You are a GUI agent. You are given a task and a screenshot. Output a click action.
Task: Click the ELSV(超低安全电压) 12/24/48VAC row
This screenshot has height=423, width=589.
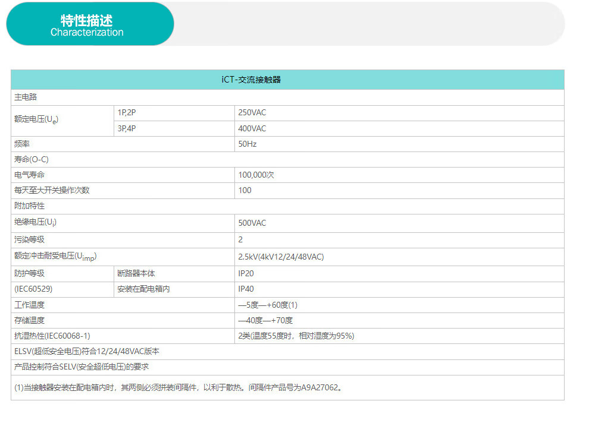287,352
